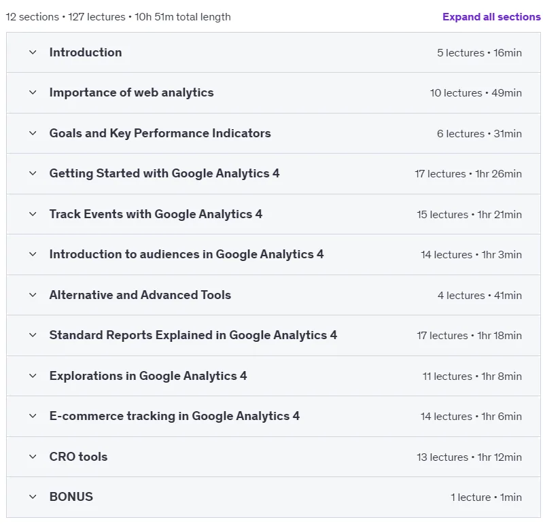Open chevron for Introduction to audiences section
The image size is (543, 524).
33,254
